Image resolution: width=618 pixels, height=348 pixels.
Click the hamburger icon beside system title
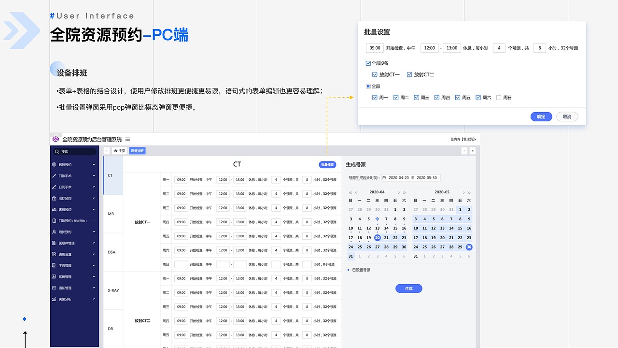pyautogui.click(x=127, y=139)
